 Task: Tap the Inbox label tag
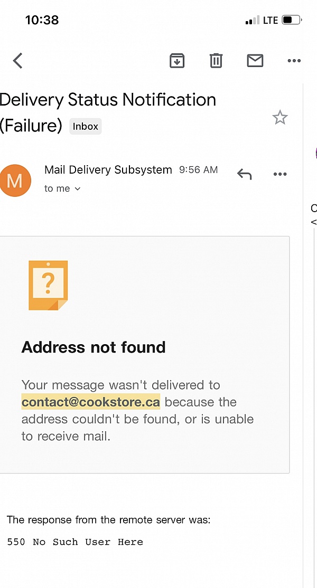(x=86, y=126)
